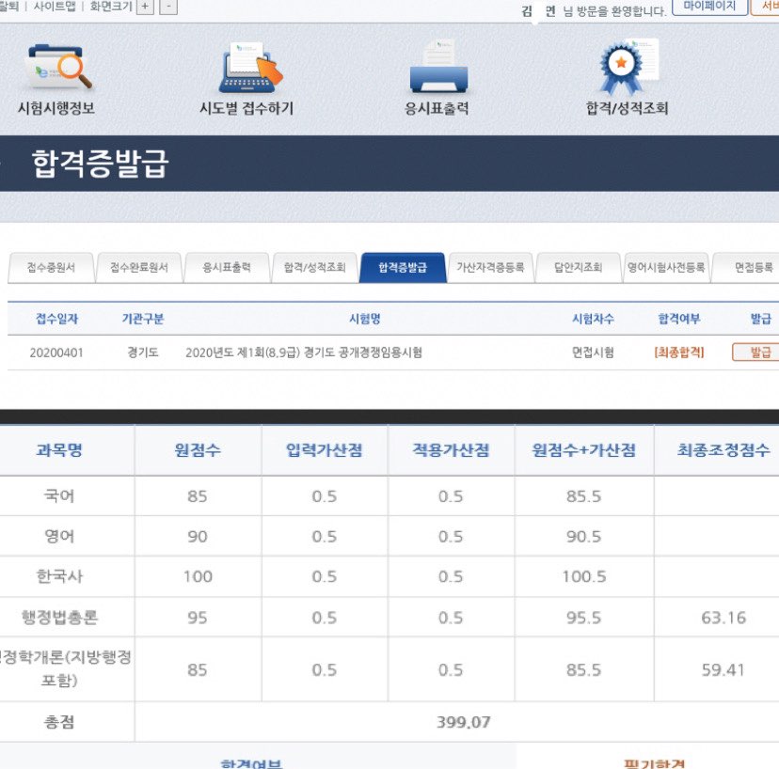Go to the 답안지조회 tab

coord(579,268)
